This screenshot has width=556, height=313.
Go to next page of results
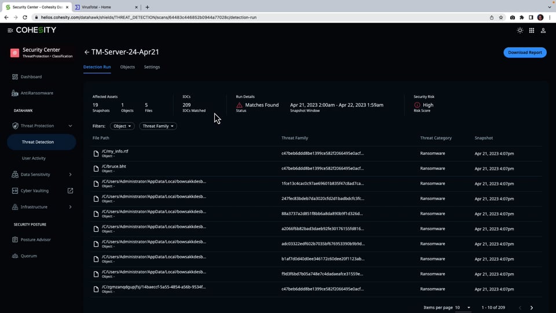[x=532, y=308]
